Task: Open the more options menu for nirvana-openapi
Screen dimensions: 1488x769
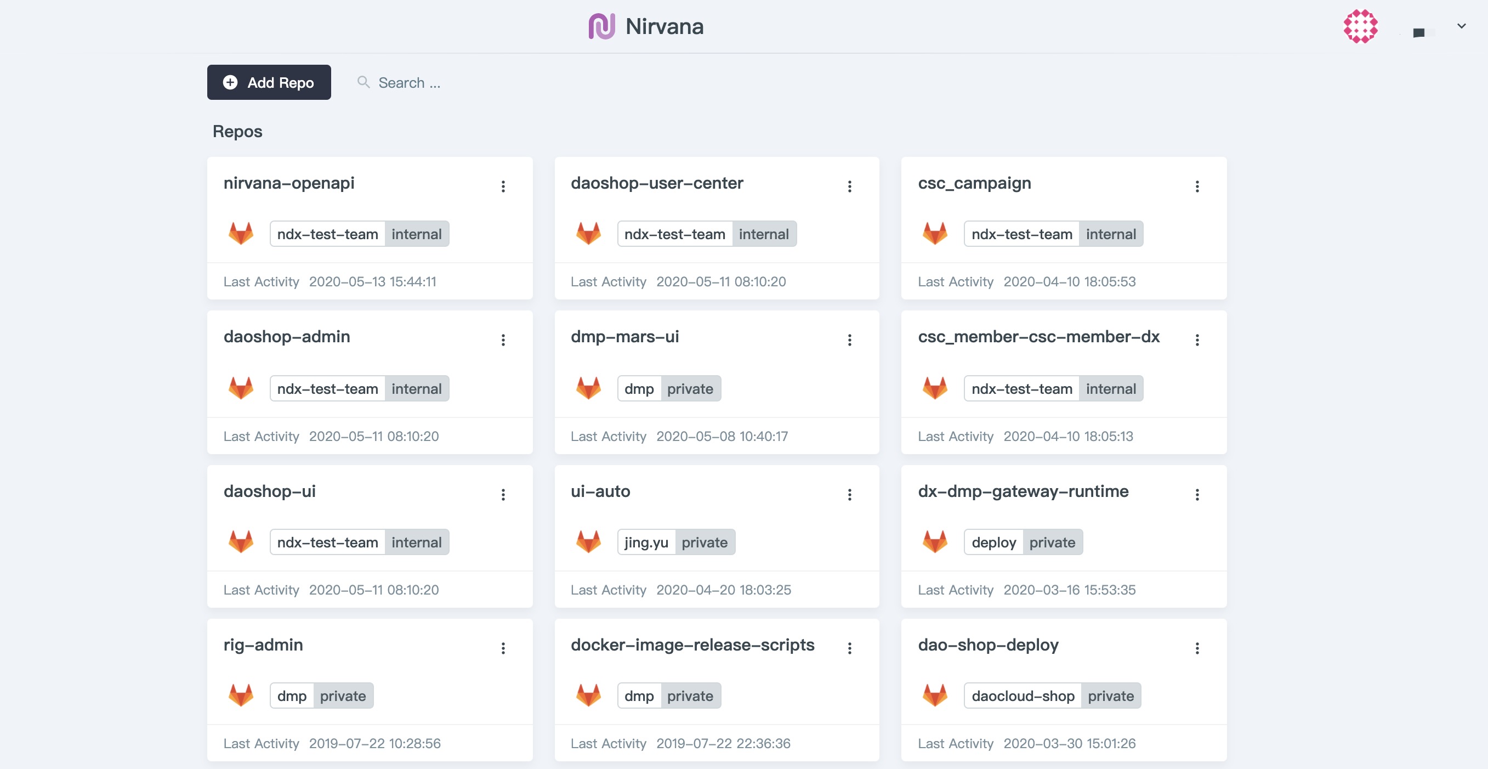Action: coord(503,186)
